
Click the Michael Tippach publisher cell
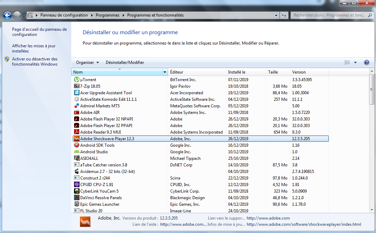pyautogui.click(x=185, y=158)
